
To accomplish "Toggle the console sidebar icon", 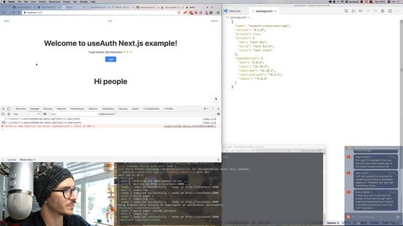I will click(x=3, y=114).
